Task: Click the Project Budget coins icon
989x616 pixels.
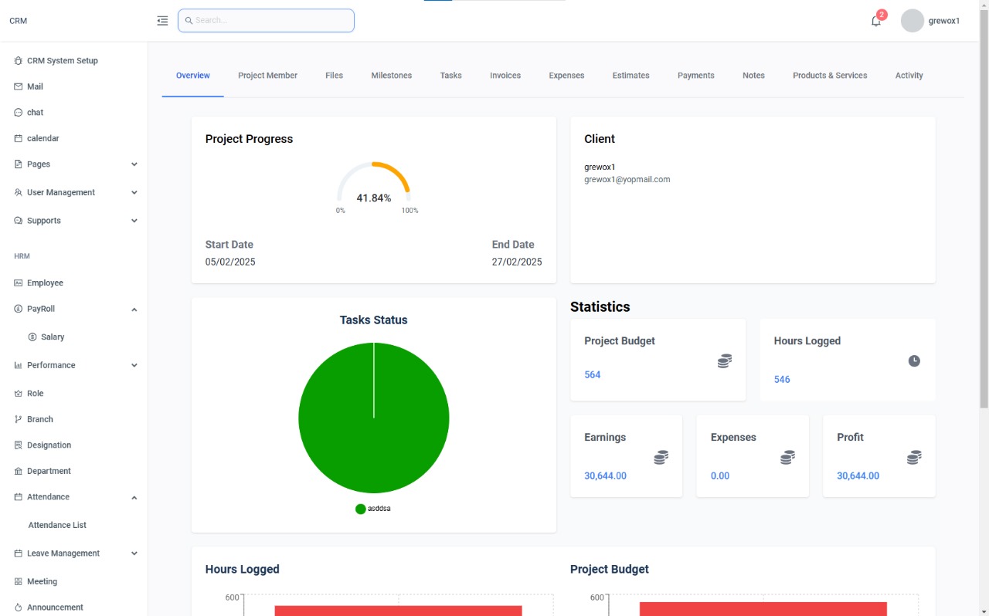Action: tap(725, 360)
